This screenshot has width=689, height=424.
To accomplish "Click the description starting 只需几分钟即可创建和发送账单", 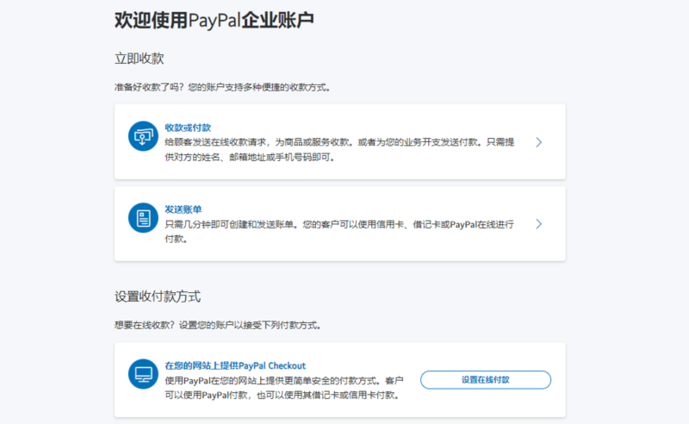I will (x=339, y=231).
